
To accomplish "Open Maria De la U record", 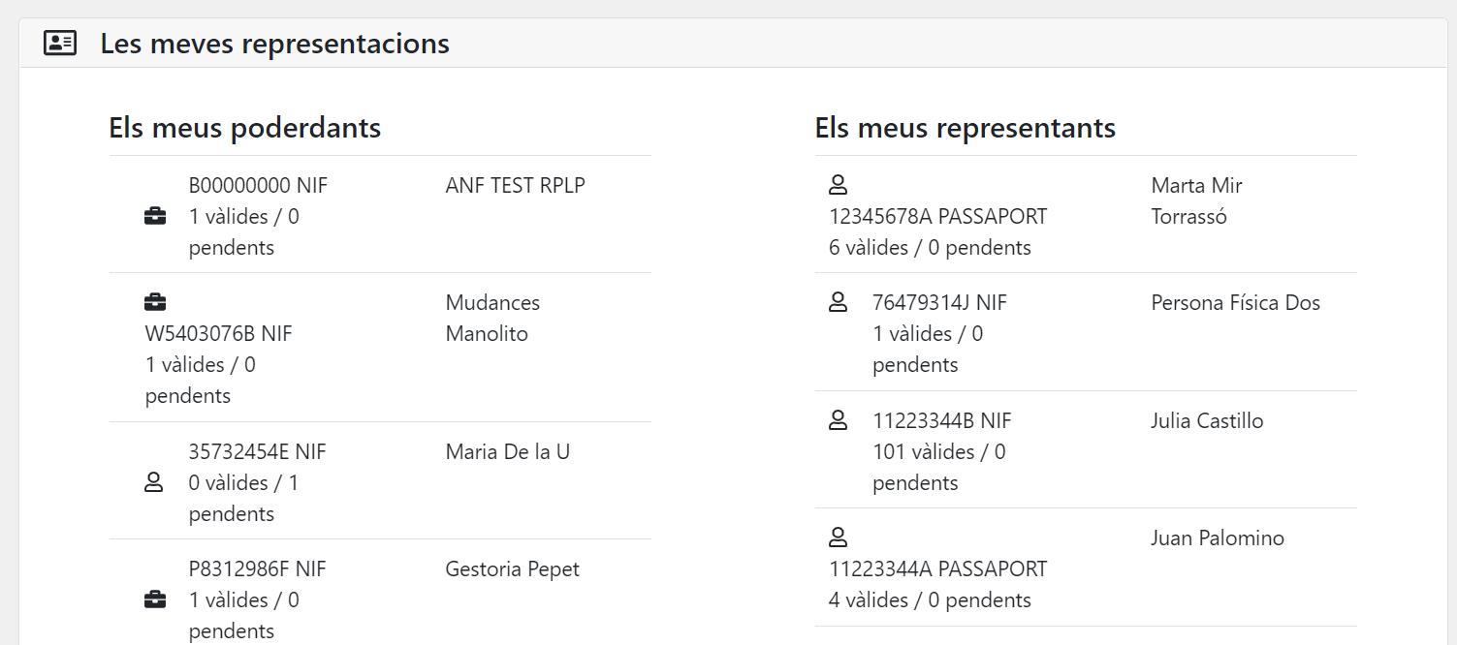I will point(507,452).
